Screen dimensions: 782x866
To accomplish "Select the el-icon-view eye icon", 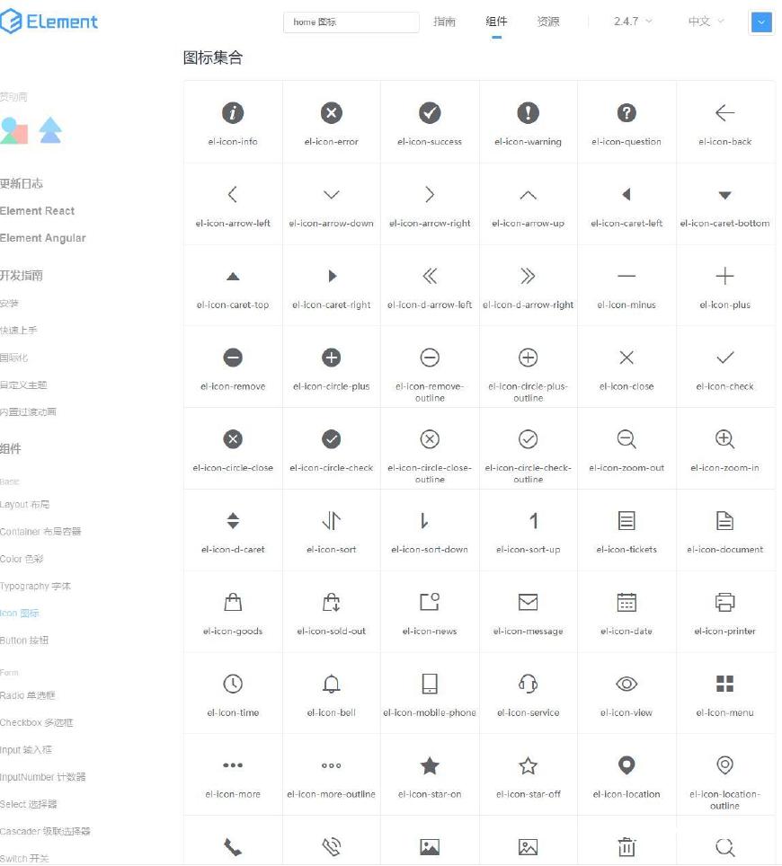I will pyautogui.click(x=626, y=684).
